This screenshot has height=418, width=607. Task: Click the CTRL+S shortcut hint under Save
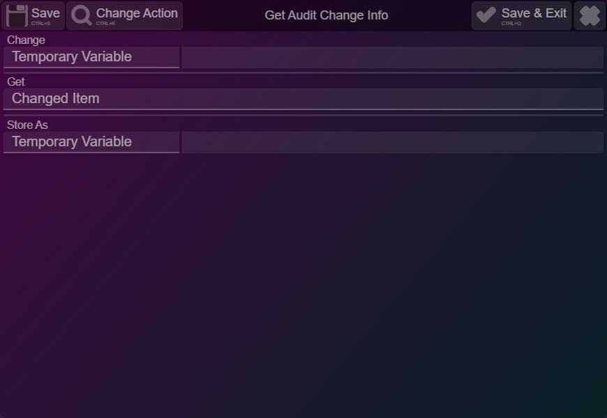click(40, 24)
